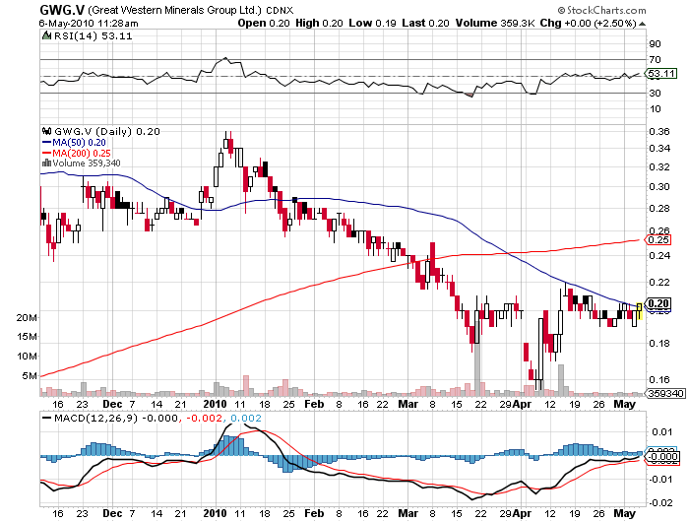
Task: Click the High 0.20 value in header
Action: pos(319,24)
